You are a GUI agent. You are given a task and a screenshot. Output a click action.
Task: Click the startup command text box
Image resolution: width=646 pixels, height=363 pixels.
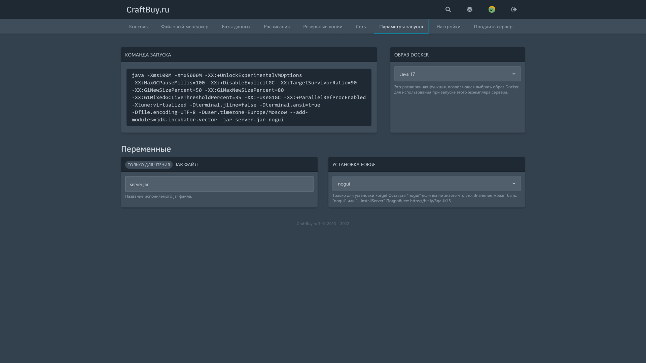pyautogui.click(x=249, y=97)
